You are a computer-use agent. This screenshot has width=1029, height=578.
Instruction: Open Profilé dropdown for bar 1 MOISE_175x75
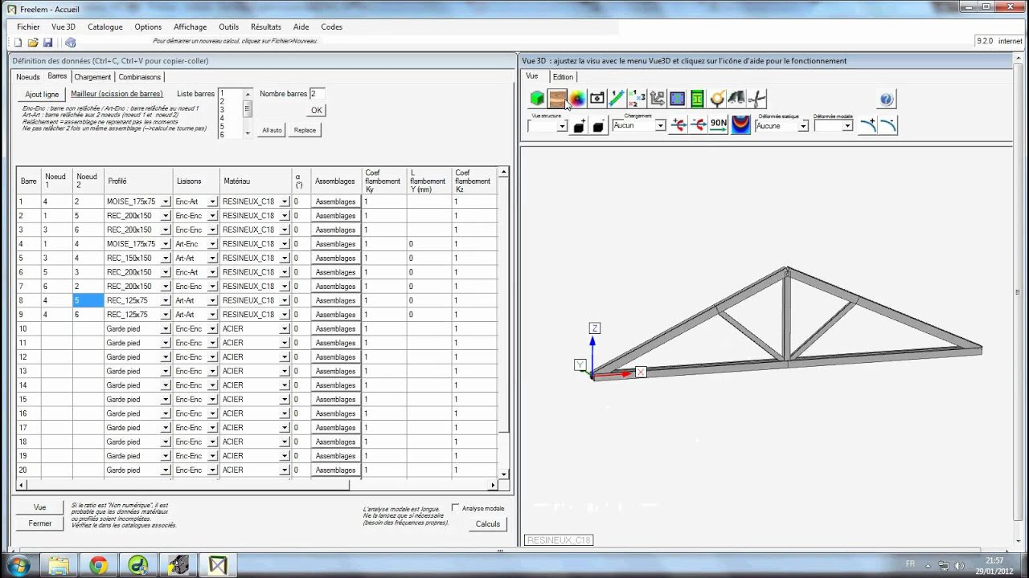[166, 201]
